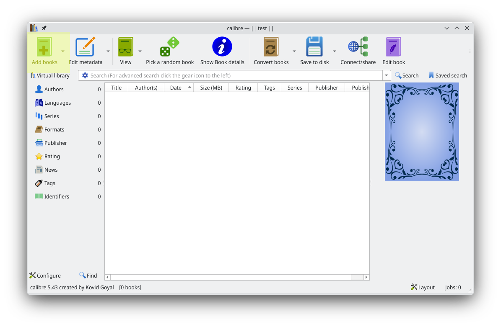Open Connect/share toolbar icon

[x=358, y=47]
